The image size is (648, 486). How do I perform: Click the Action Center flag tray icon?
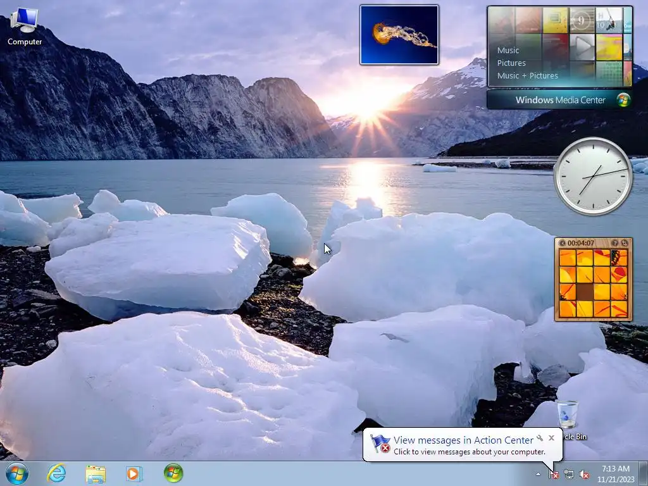(554, 475)
